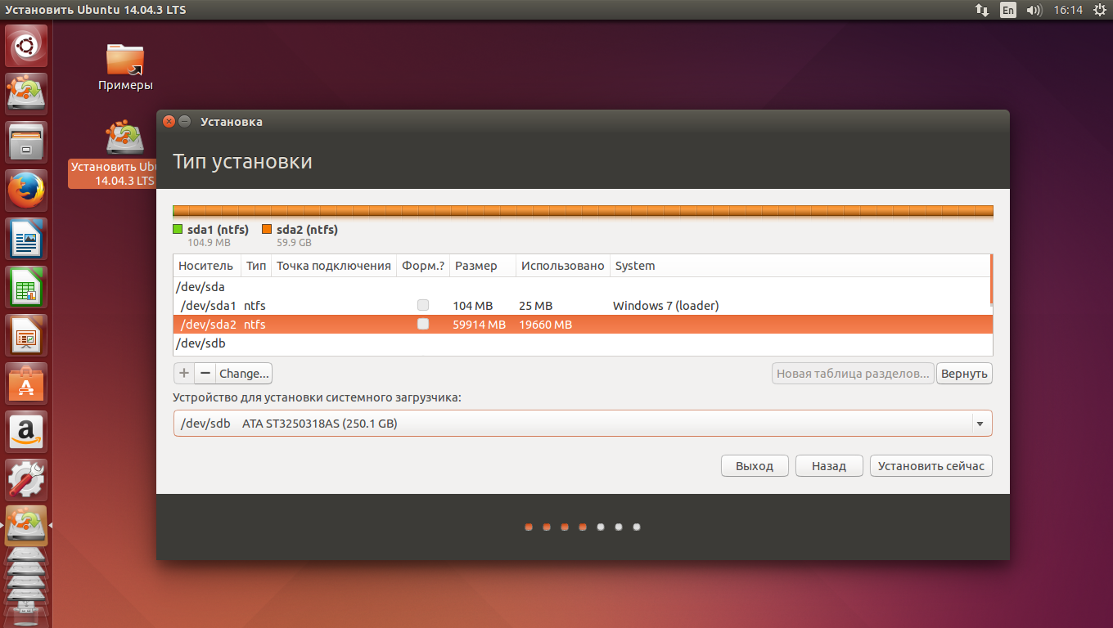Select the /dev/sda1 partition row

point(583,306)
